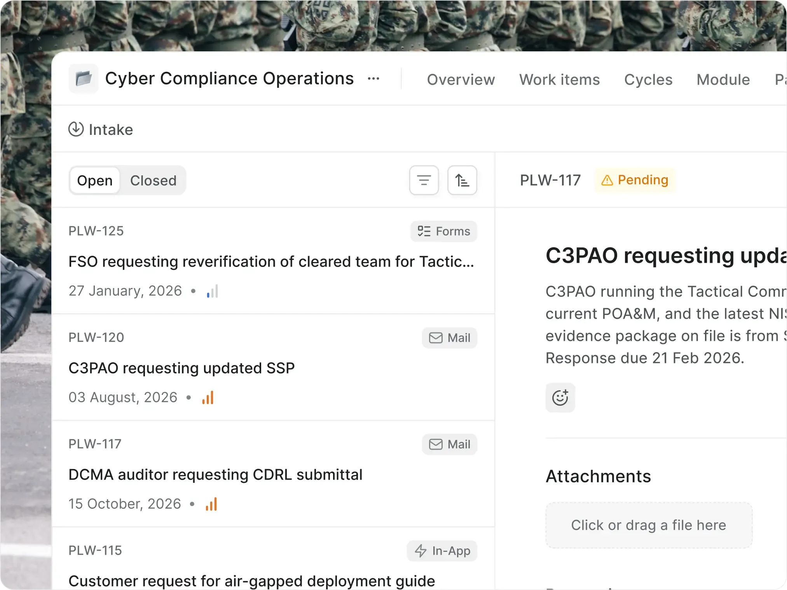Open the Module tab

(x=723, y=79)
